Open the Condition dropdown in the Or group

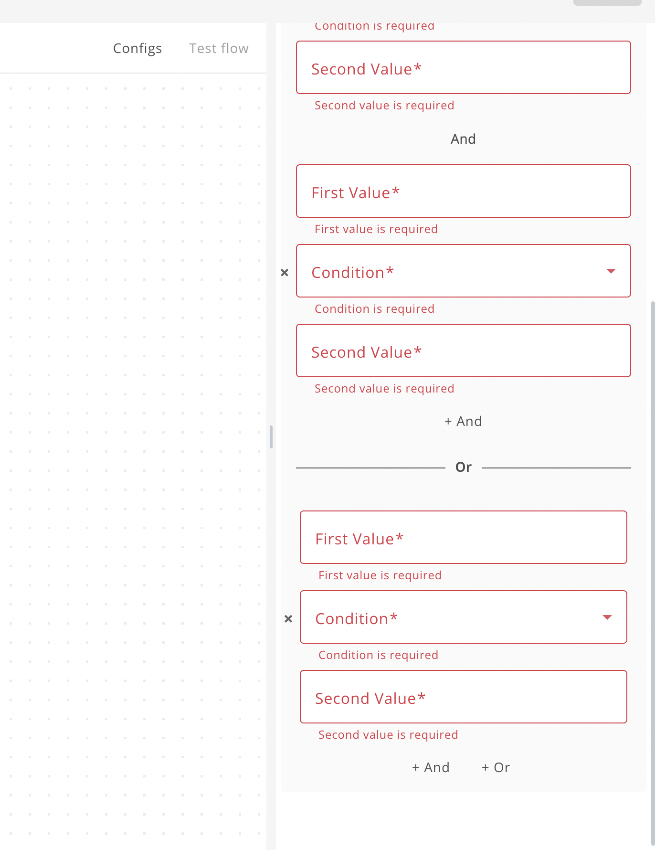click(x=463, y=617)
